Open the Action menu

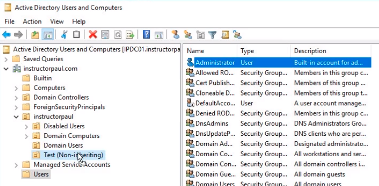[x=32, y=21]
